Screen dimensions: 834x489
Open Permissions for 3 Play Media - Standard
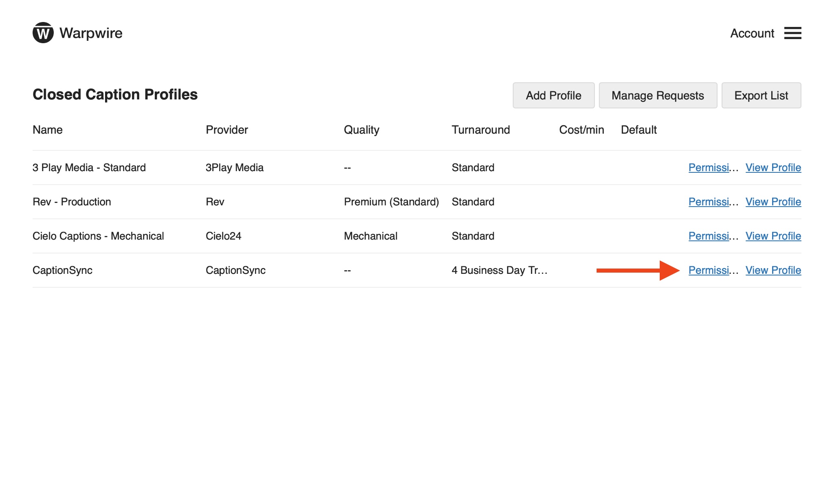pyautogui.click(x=713, y=167)
